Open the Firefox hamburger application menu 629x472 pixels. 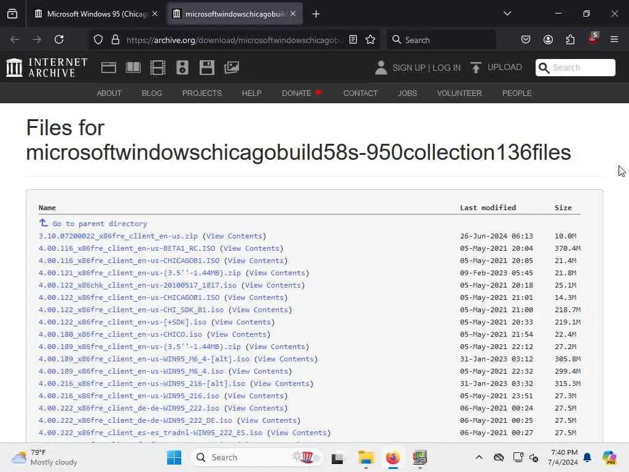[614, 39]
